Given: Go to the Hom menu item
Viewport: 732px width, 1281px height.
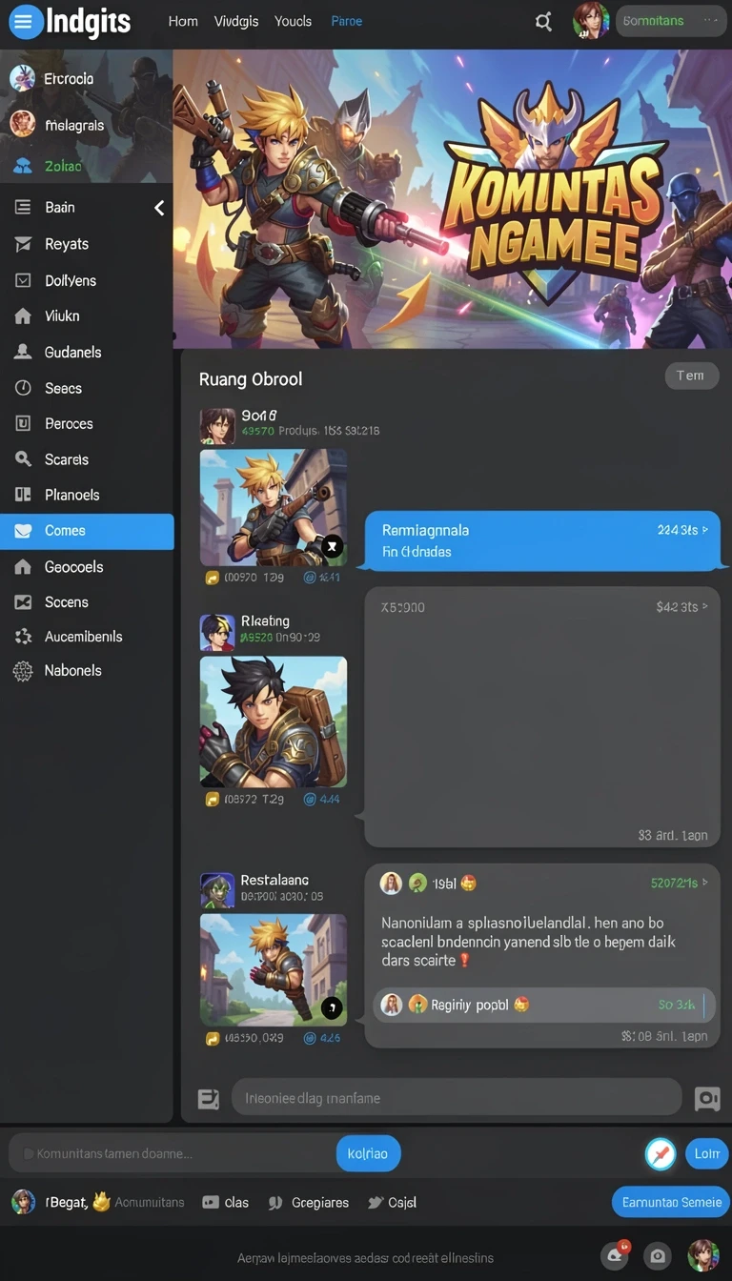Looking at the screenshot, I should point(183,21).
